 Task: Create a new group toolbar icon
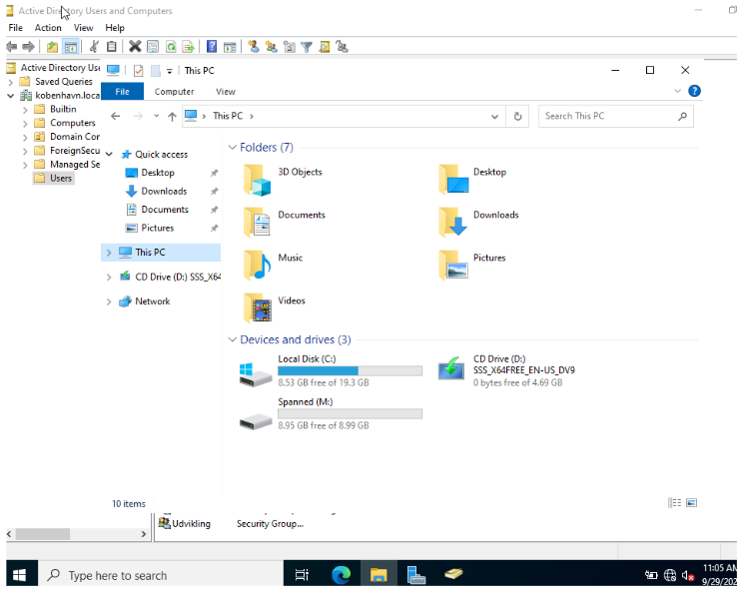pyautogui.click(x=272, y=46)
